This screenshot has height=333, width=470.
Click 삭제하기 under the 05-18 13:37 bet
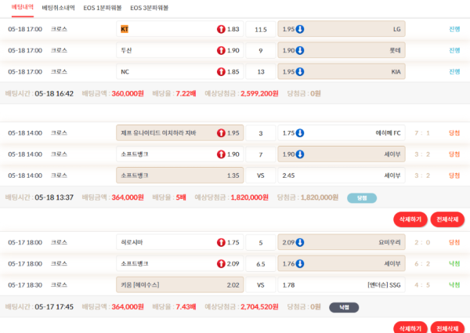pyautogui.click(x=410, y=219)
